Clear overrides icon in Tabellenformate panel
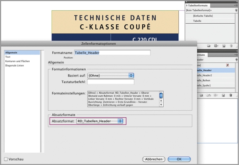The height and width of the screenshot is (165, 239). pos(216,46)
